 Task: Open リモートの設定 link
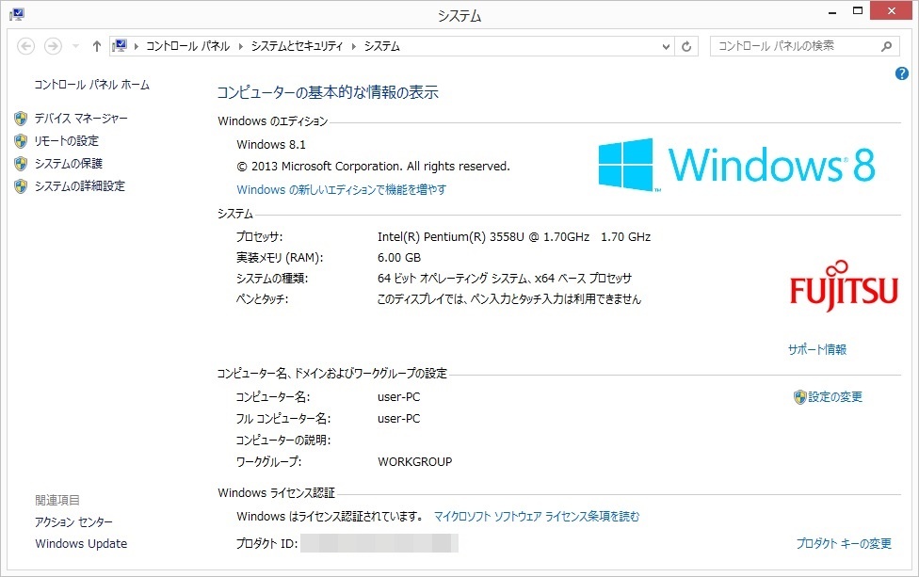pos(66,141)
